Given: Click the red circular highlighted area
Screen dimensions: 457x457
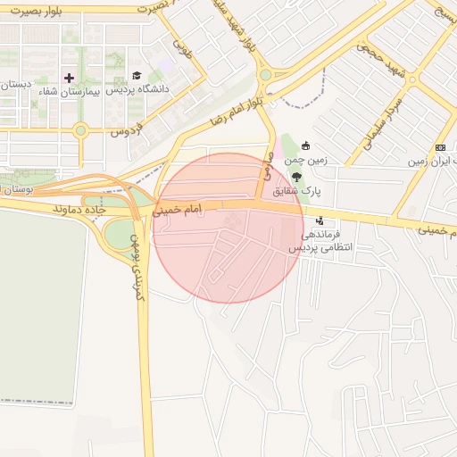Looking at the screenshot, I should 228,228.
